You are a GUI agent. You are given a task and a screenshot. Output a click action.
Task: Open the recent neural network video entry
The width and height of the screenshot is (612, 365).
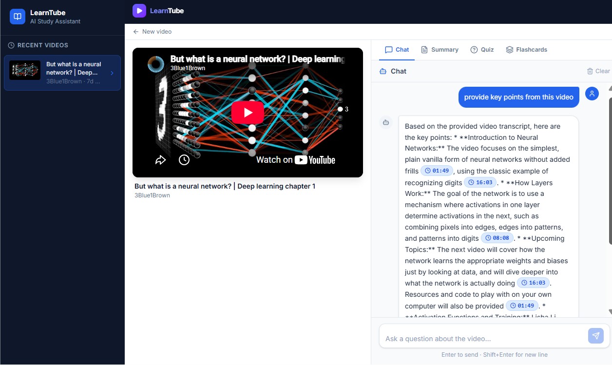tap(62, 73)
